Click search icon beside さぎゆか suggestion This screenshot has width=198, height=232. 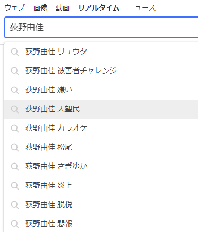(15, 167)
